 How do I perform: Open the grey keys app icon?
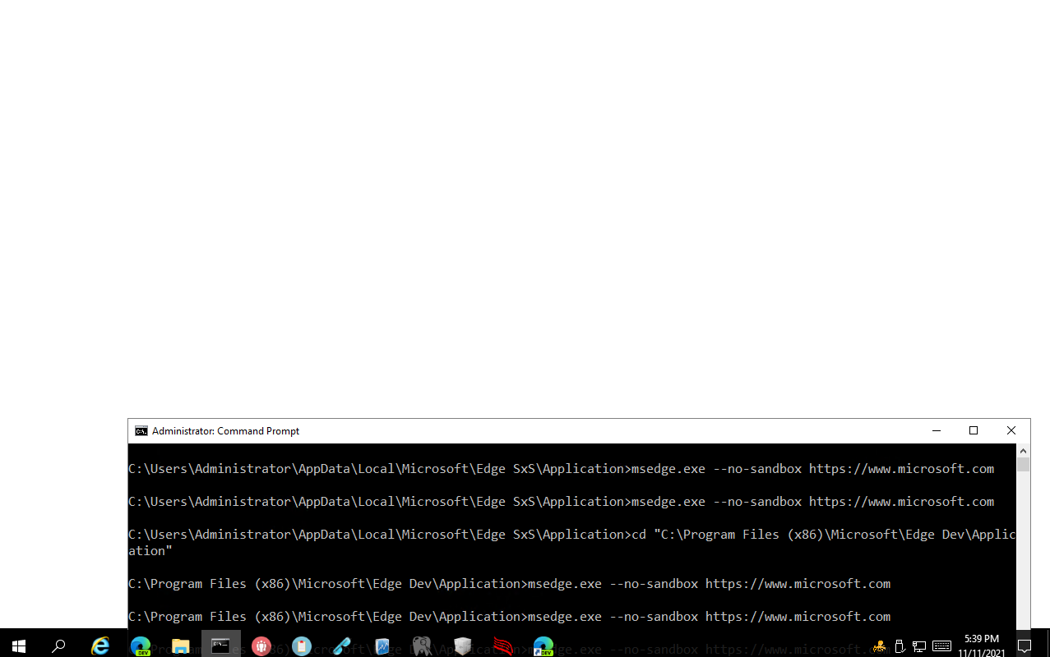423,646
